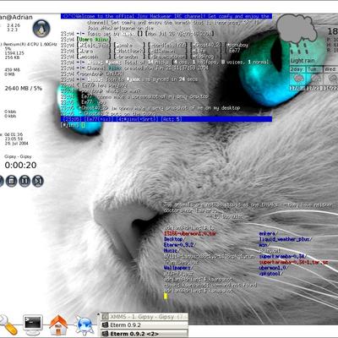Click the 0:00:20 track time display
This screenshot has width=338, height=338.
tap(20, 165)
